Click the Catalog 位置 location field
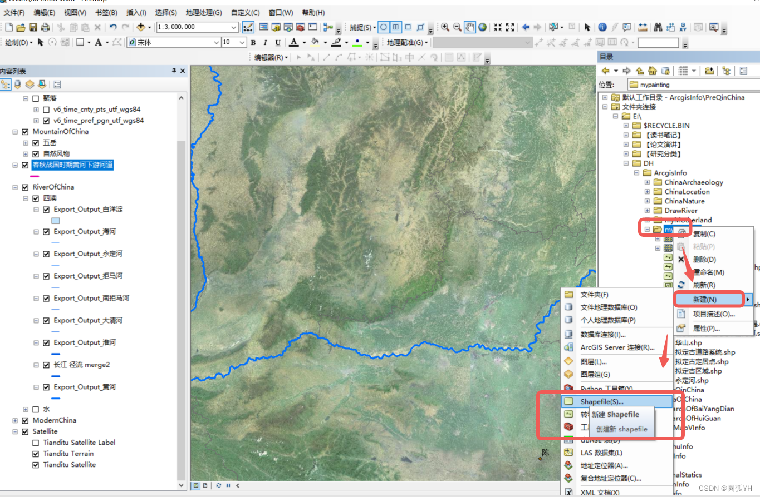This screenshot has height=497, width=760. click(x=693, y=85)
